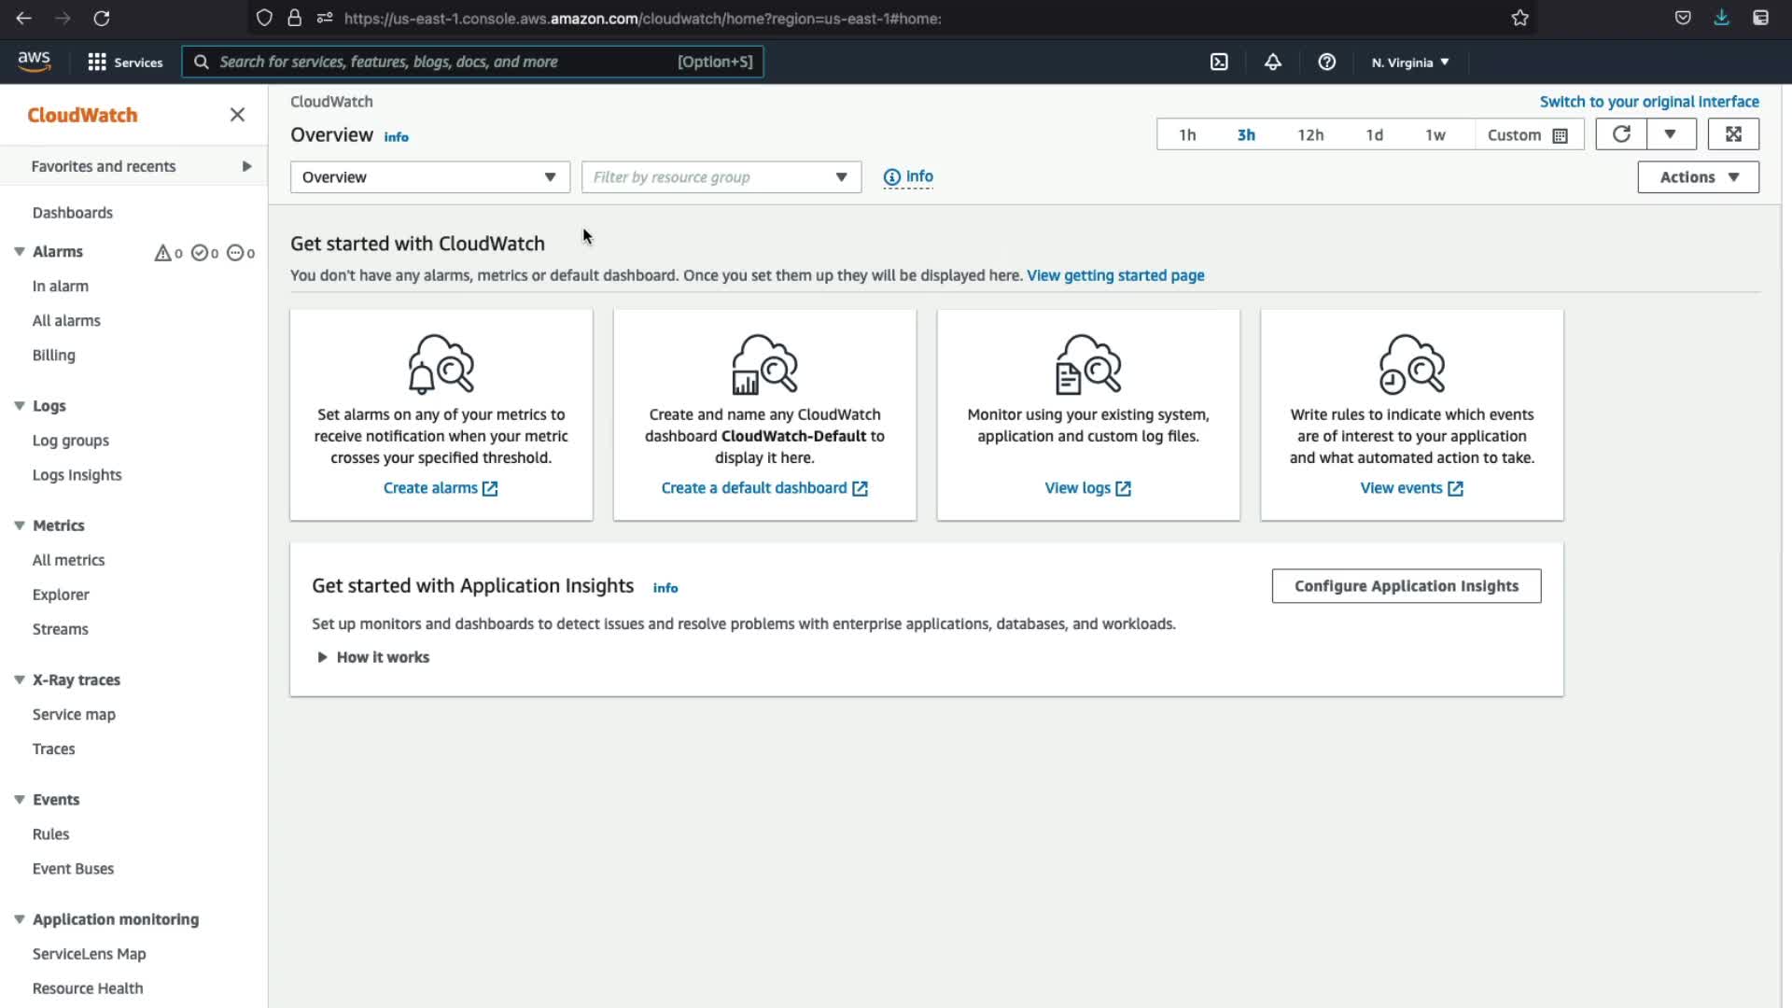Screen dimensions: 1792x1008
Task: Click the help question mark icon
Action: [x=1326, y=62]
